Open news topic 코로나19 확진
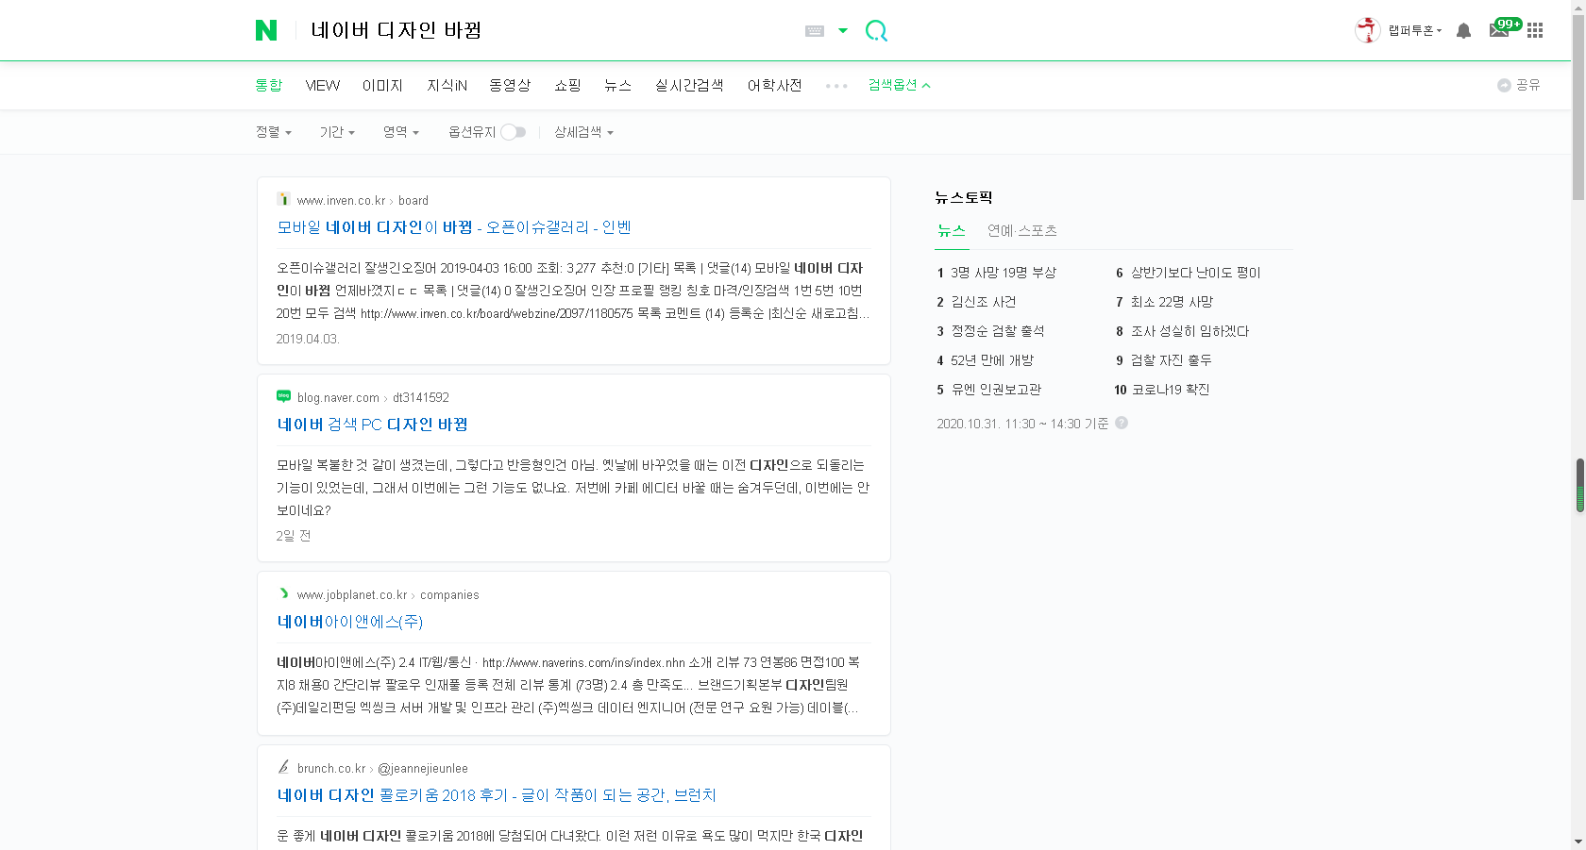This screenshot has width=1586, height=850. coord(1171,390)
